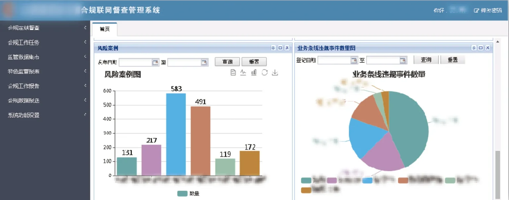Click the 登记日期 start date input field
This screenshot has width=509, height=200.
click(334, 60)
